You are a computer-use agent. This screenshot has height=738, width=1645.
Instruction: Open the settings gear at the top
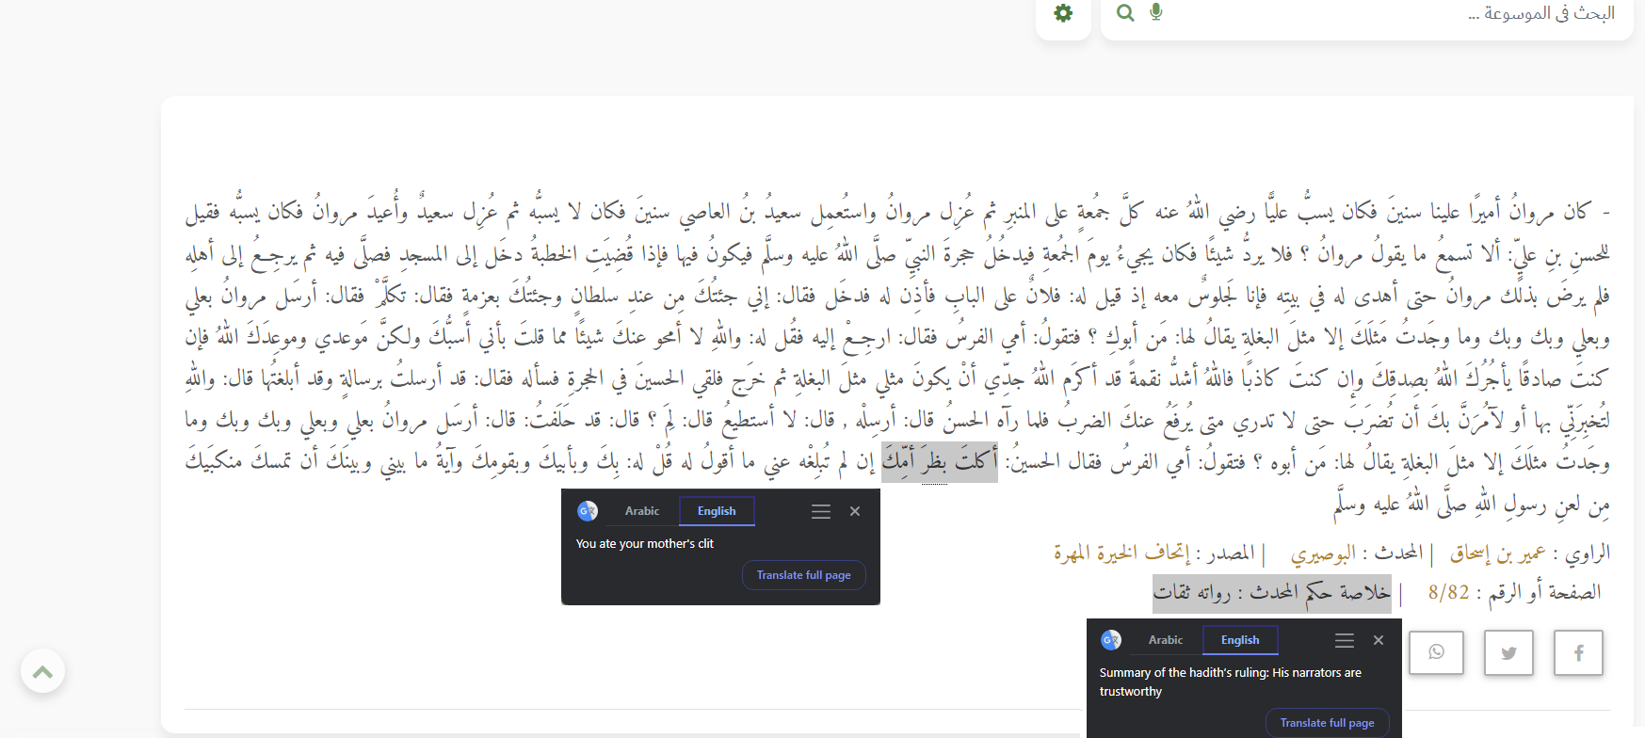point(1063,13)
